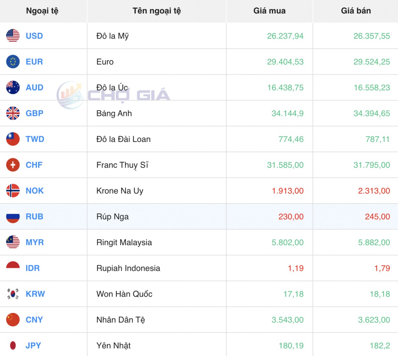Open the RUB currency link
Screen dimensions: 398x356
(34, 216)
